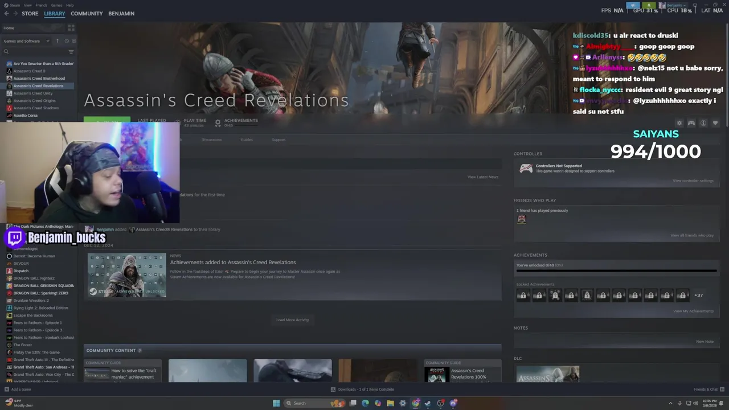Viewport: 729px width, 410px height.
Task: Open Downloads status at bottom bar
Action: tap(362, 389)
